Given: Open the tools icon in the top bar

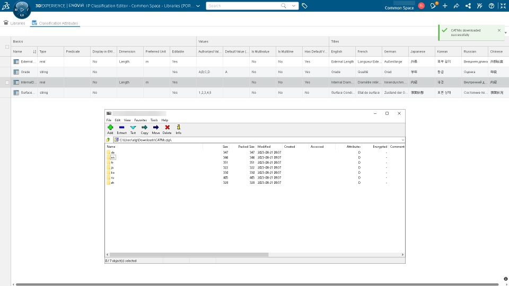Looking at the screenshot, I should (x=480, y=6).
